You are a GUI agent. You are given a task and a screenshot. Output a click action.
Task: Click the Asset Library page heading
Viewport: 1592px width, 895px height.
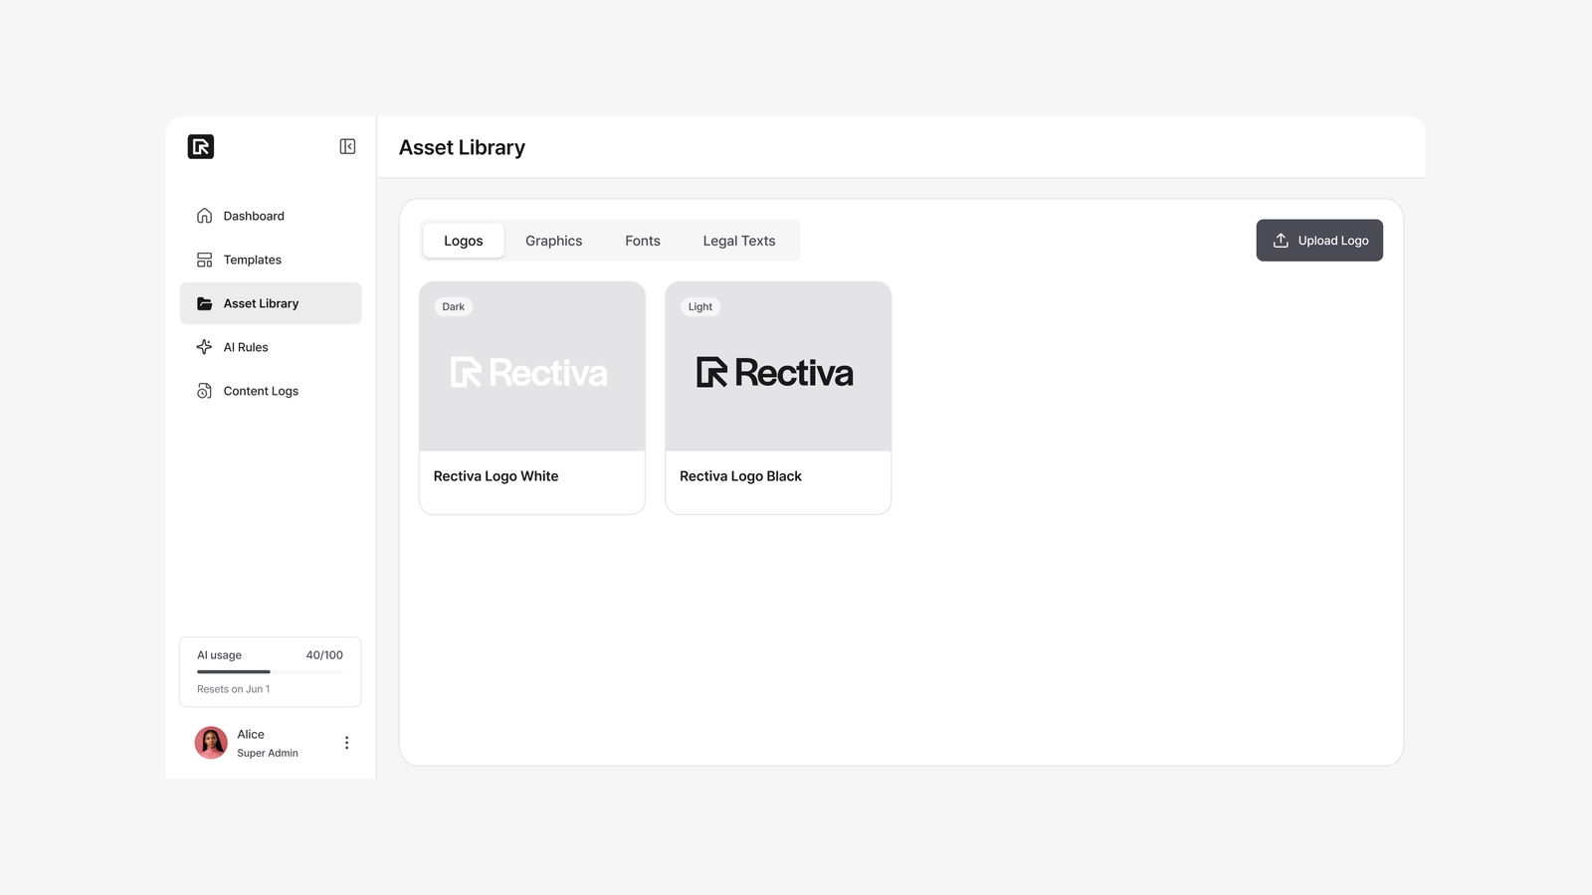(x=462, y=147)
